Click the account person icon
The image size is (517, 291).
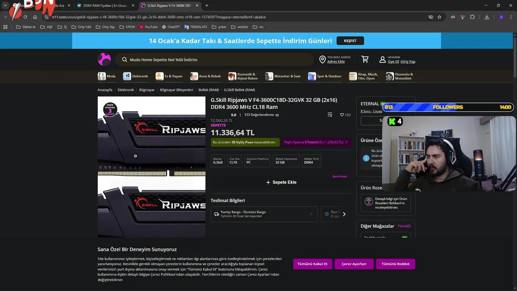click(x=382, y=59)
